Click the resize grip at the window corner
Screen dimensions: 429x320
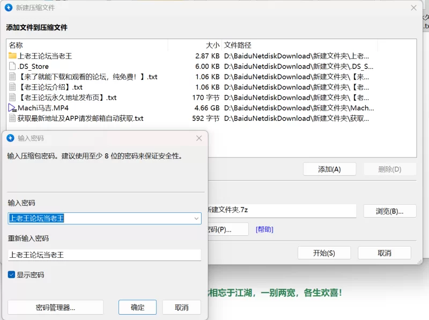click(419, 262)
